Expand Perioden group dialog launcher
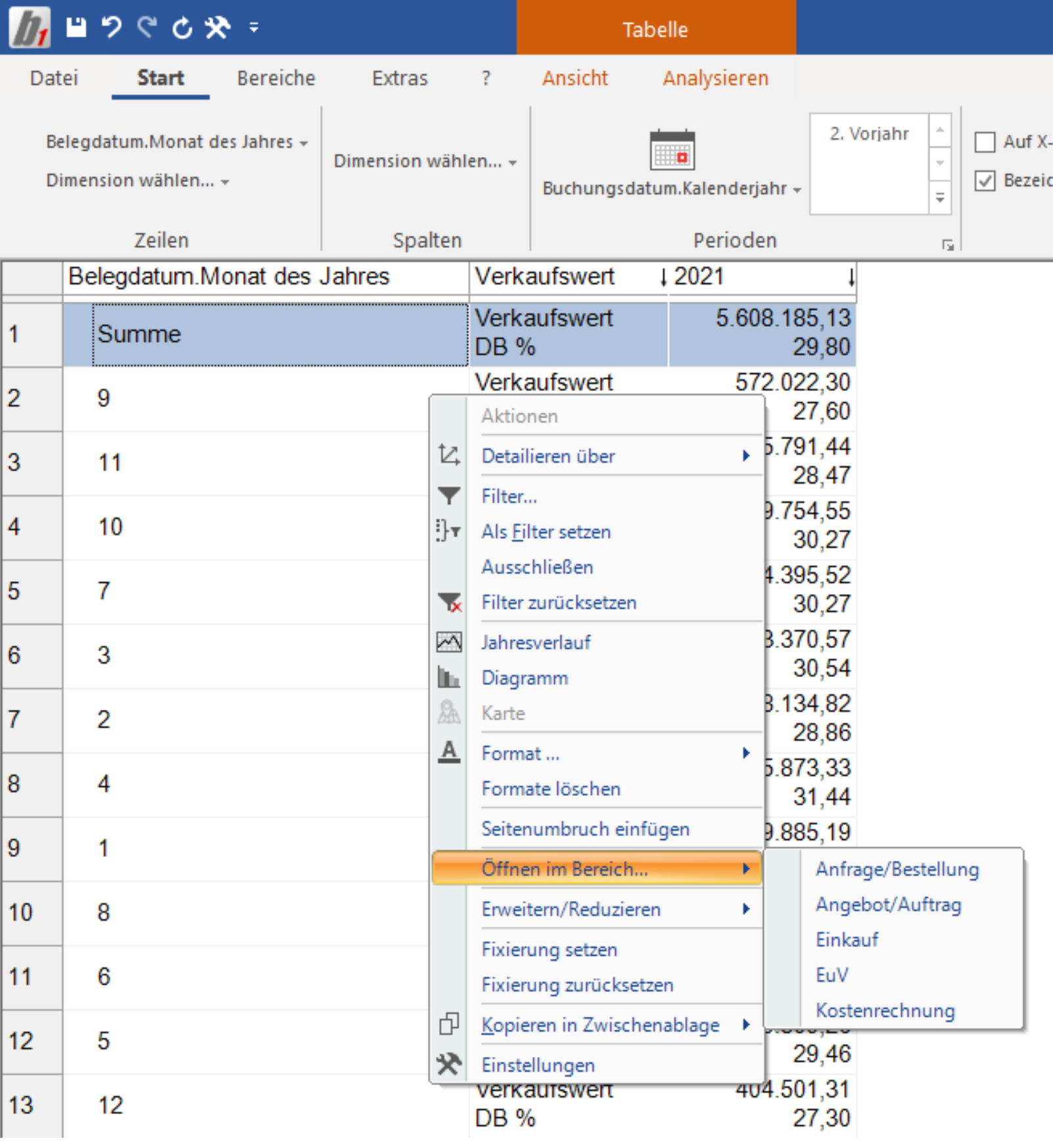Screen dimensions: 1053x1141 (948, 245)
